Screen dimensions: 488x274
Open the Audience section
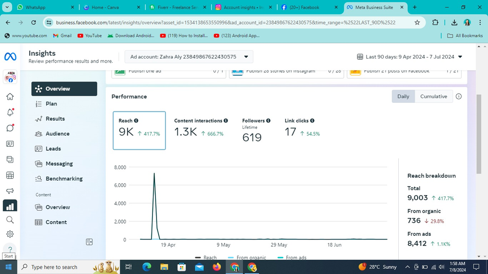pos(64,134)
